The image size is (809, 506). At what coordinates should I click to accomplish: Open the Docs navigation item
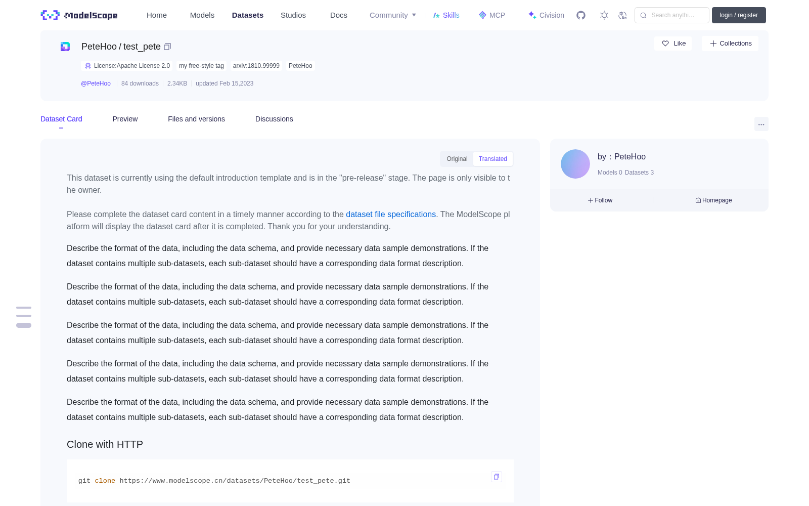click(x=339, y=15)
